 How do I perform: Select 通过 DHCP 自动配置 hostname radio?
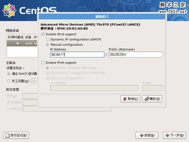click(x=9, y=74)
